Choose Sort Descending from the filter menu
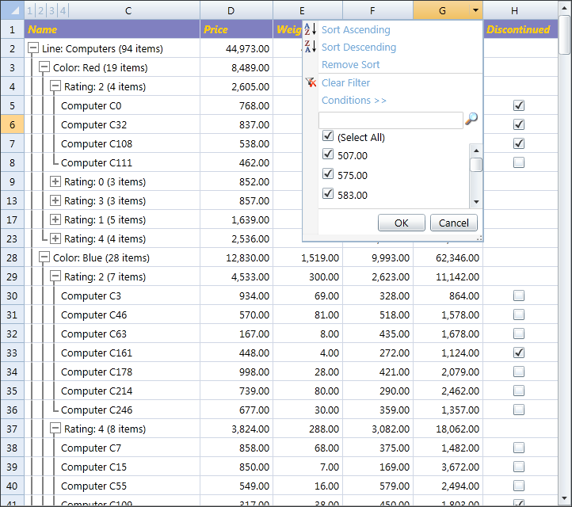 coord(359,47)
